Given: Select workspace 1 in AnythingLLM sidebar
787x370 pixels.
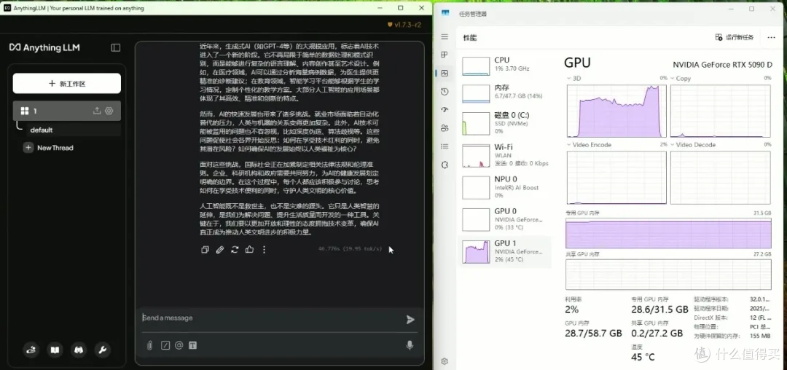Looking at the screenshot, I should click(67, 111).
